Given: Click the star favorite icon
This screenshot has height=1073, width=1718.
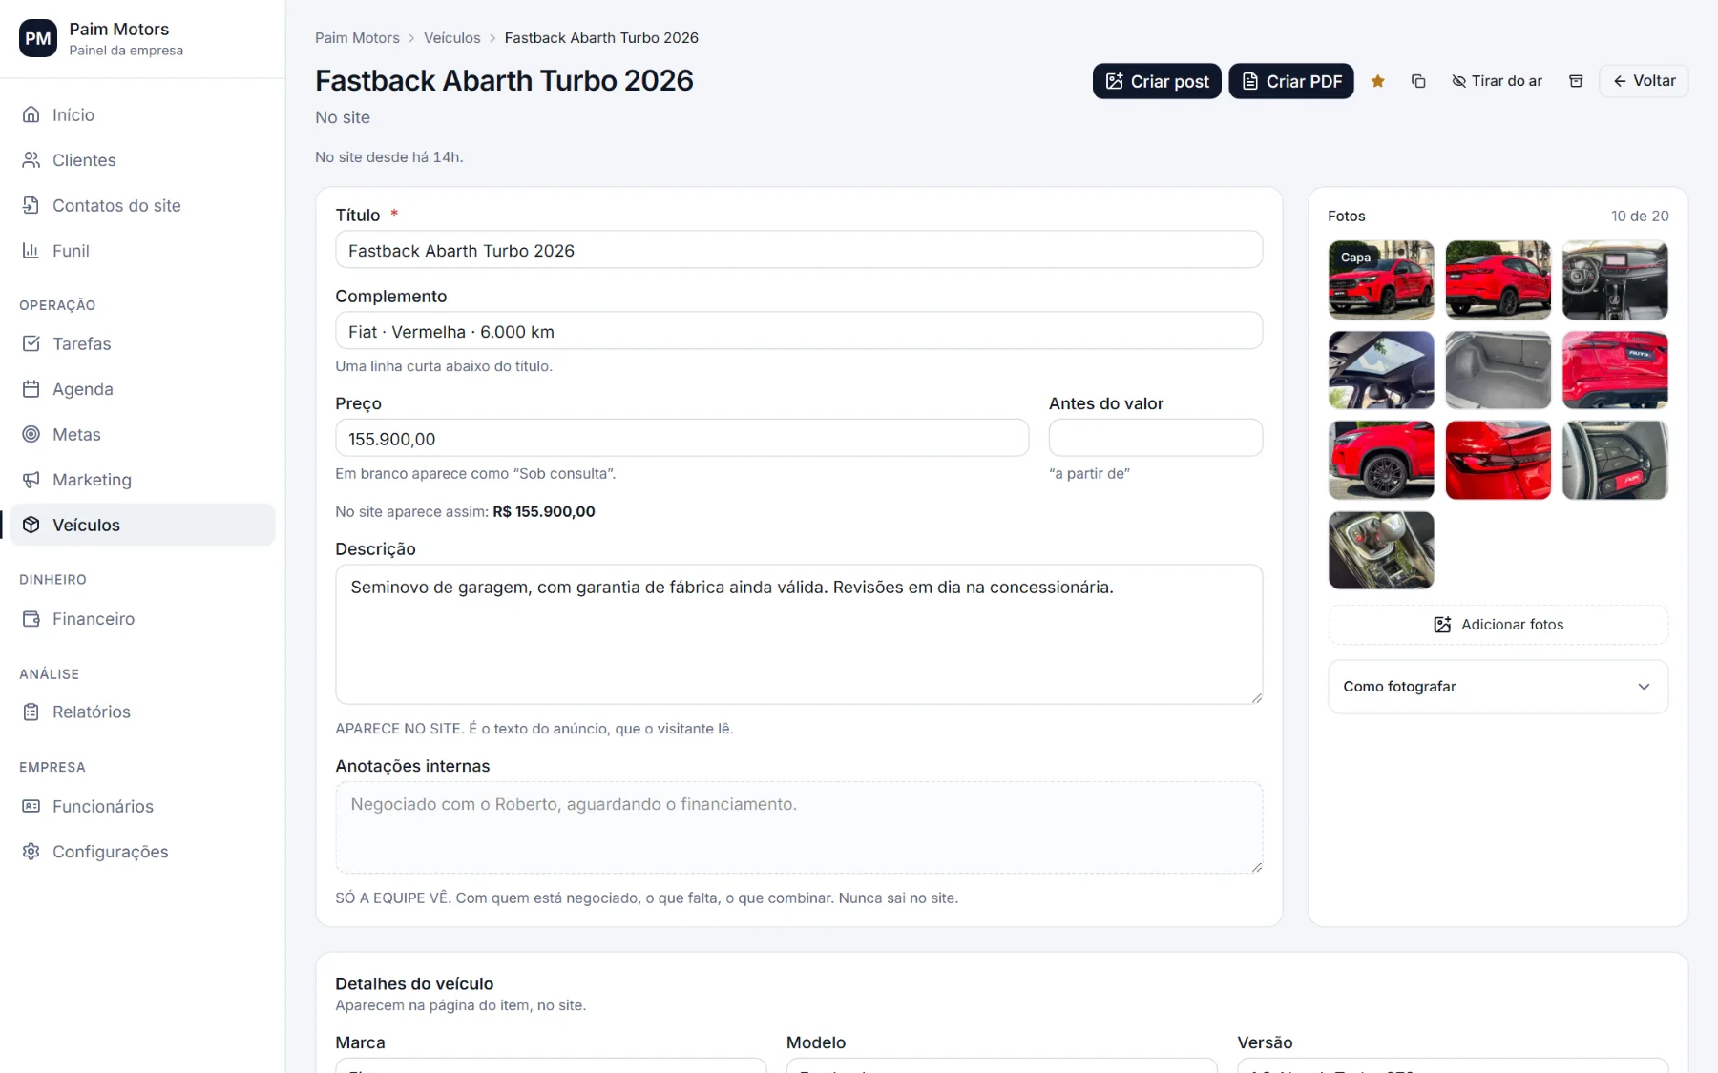Looking at the screenshot, I should (x=1377, y=81).
